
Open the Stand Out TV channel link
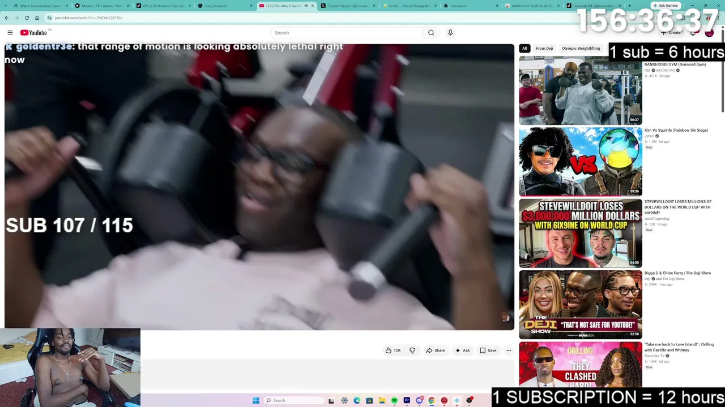point(654,356)
